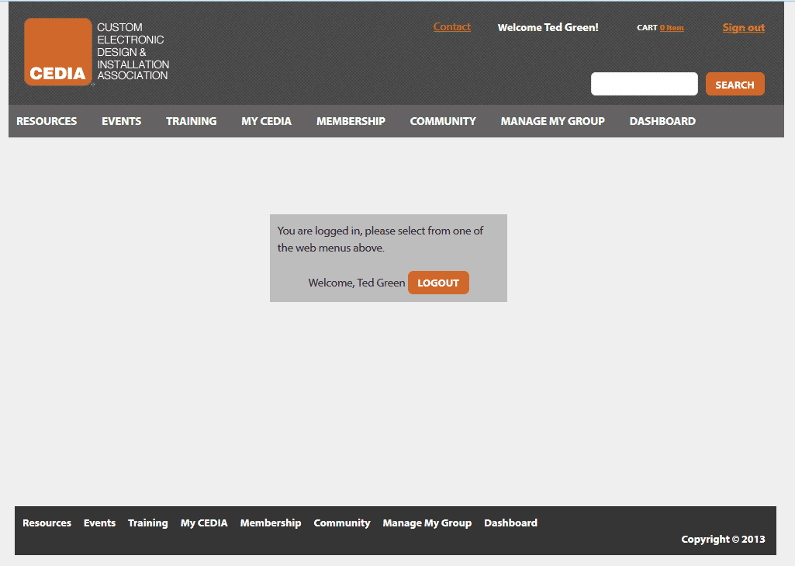Click the 'Copyright © 2013' footer text

click(723, 539)
